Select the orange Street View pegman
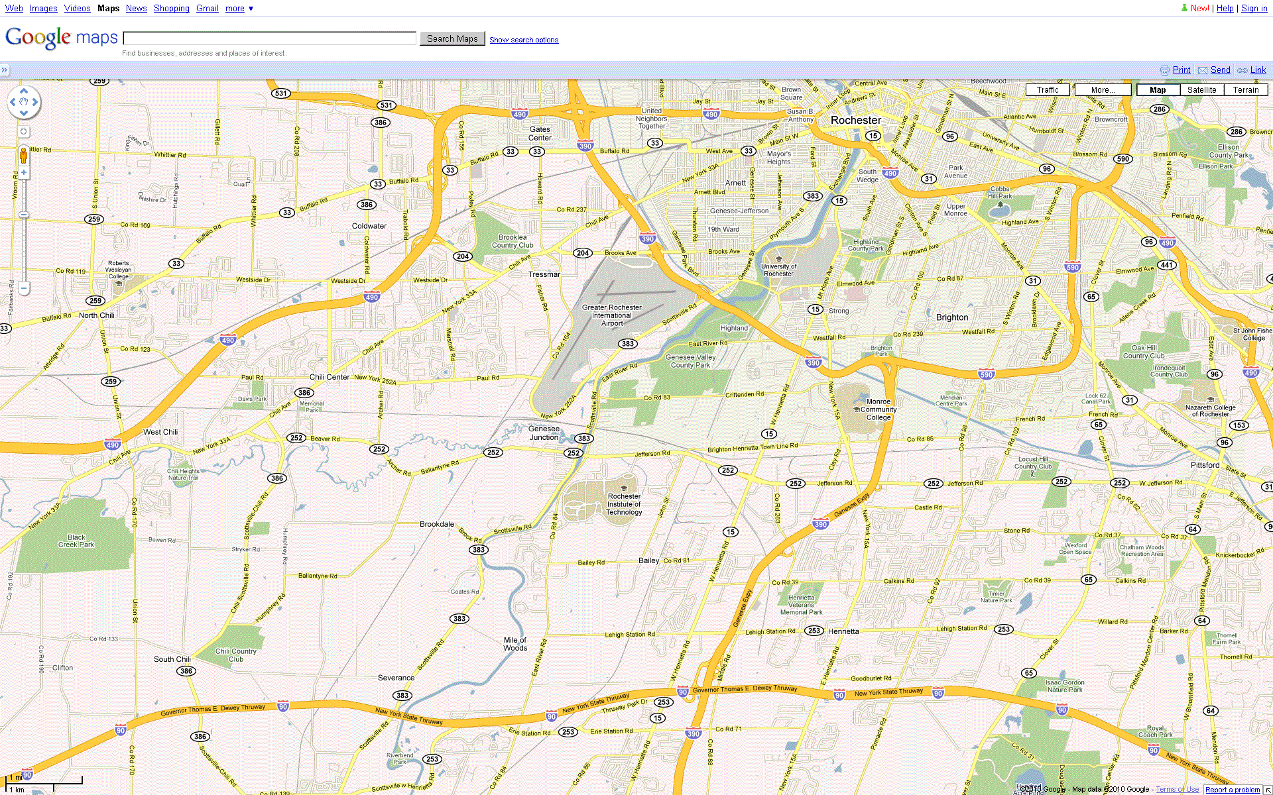The height and width of the screenshot is (795, 1273). coord(24,156)
